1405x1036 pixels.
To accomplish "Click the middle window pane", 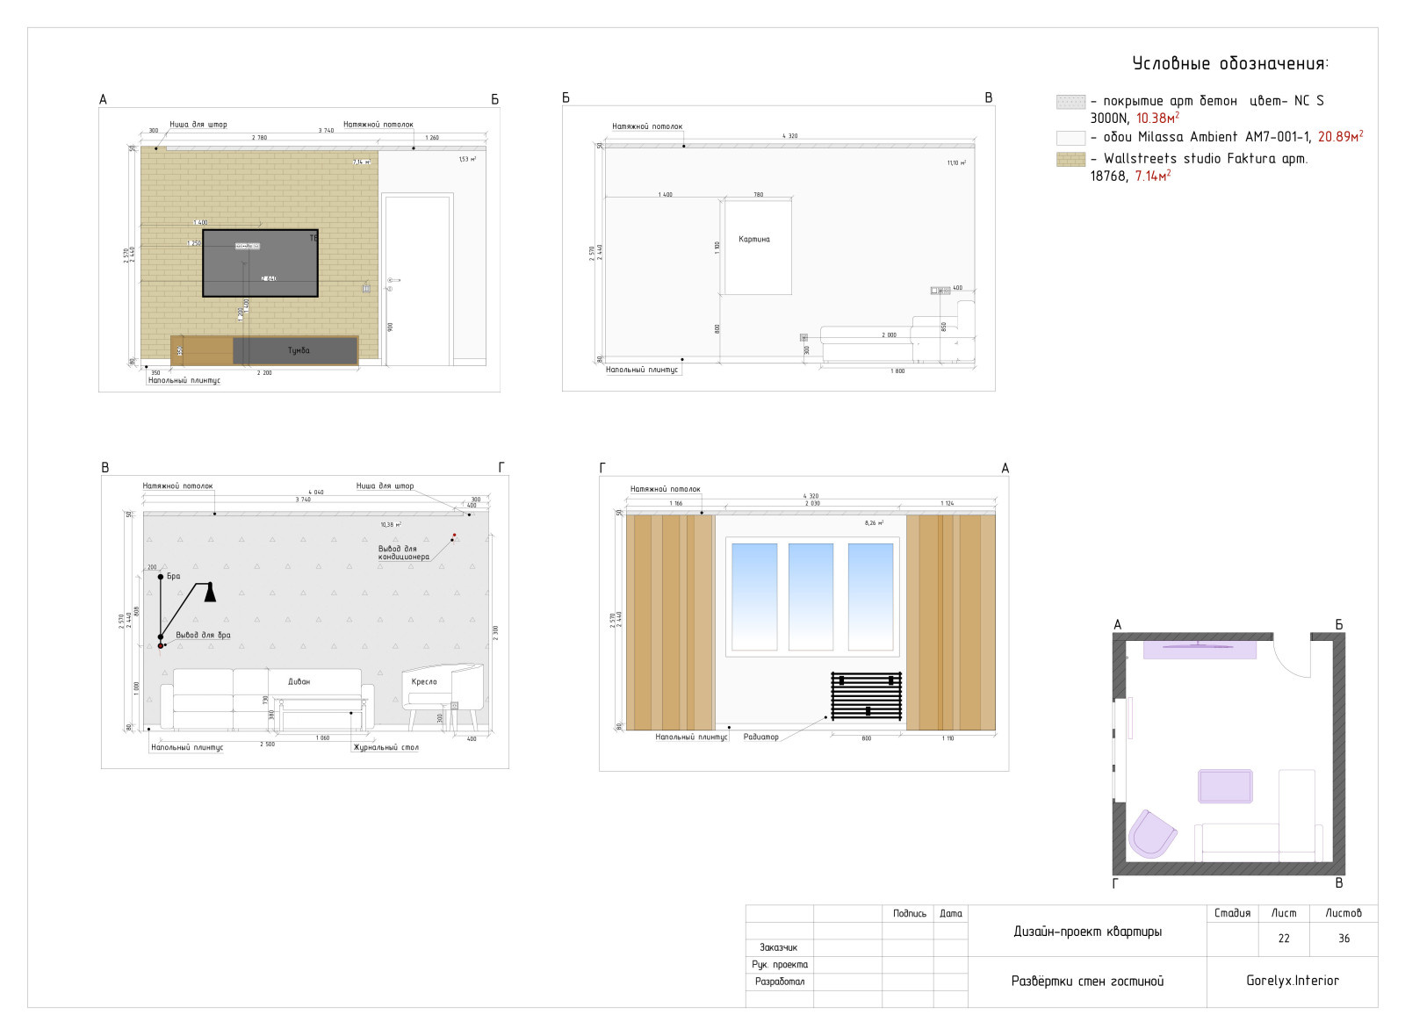I will [x=811, y=597].
